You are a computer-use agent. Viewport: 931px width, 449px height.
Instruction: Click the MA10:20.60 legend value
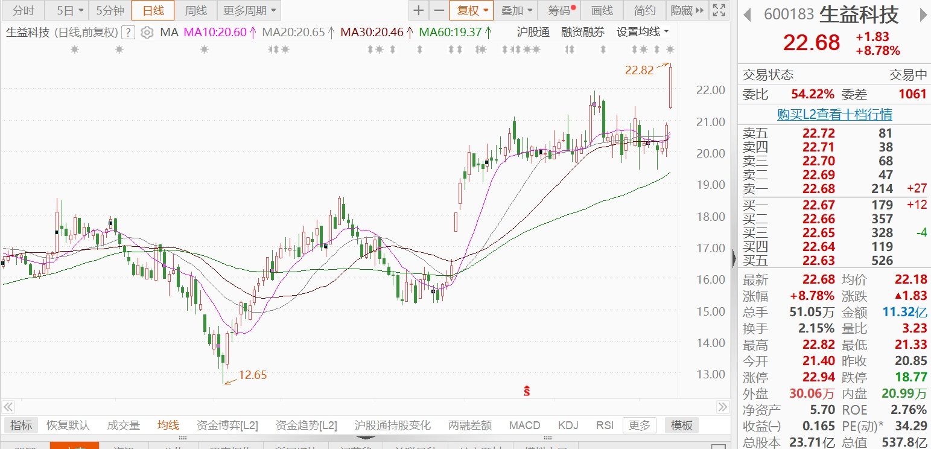pos(220,32)
